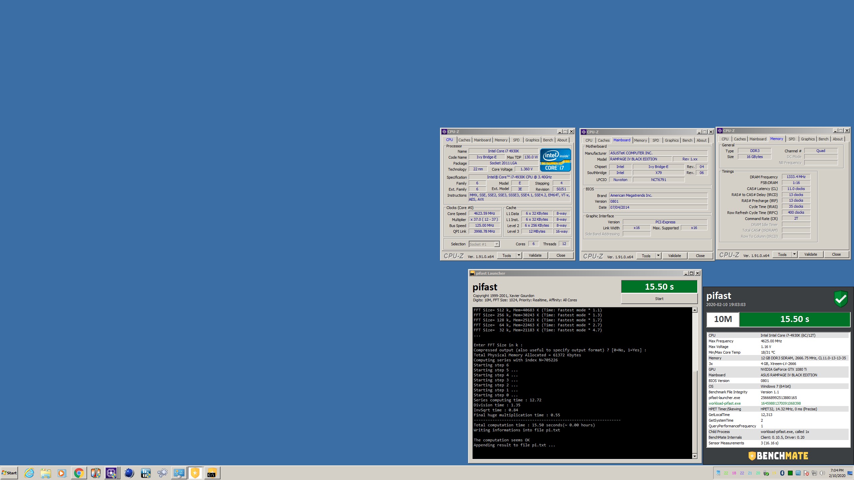Click the music note tray icon
854x480 pixels.
pyautogui.click(x=718, y=473)
